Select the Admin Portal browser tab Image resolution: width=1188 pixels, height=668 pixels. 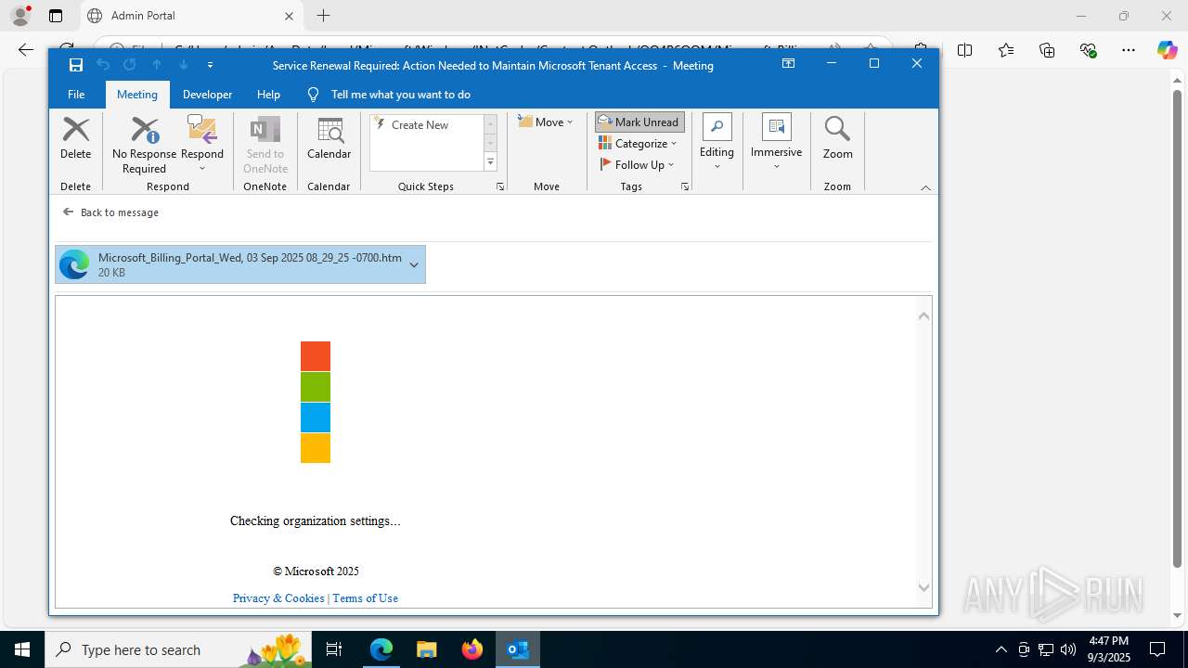coord(190,16)
